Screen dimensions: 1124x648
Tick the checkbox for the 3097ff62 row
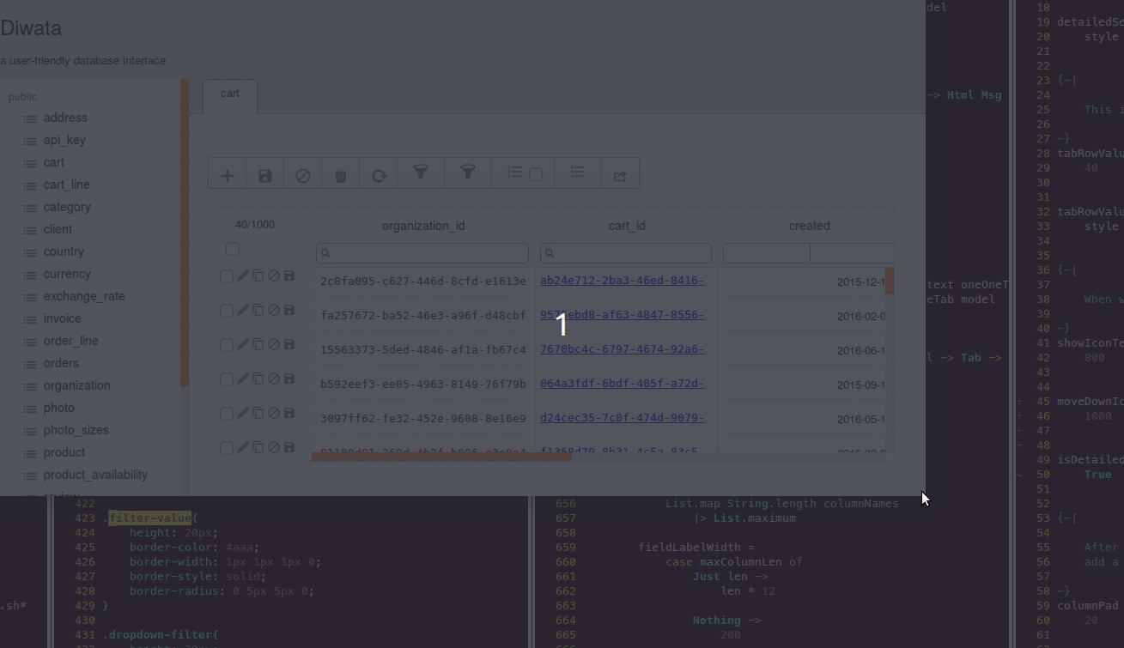tap(227, 414)
